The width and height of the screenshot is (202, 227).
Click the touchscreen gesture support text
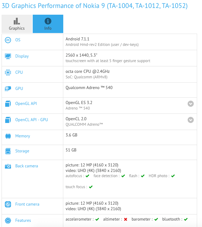click(108, 61)
